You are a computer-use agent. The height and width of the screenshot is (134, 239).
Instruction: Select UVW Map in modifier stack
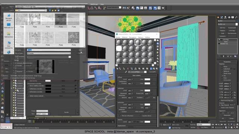click(226, 40)
